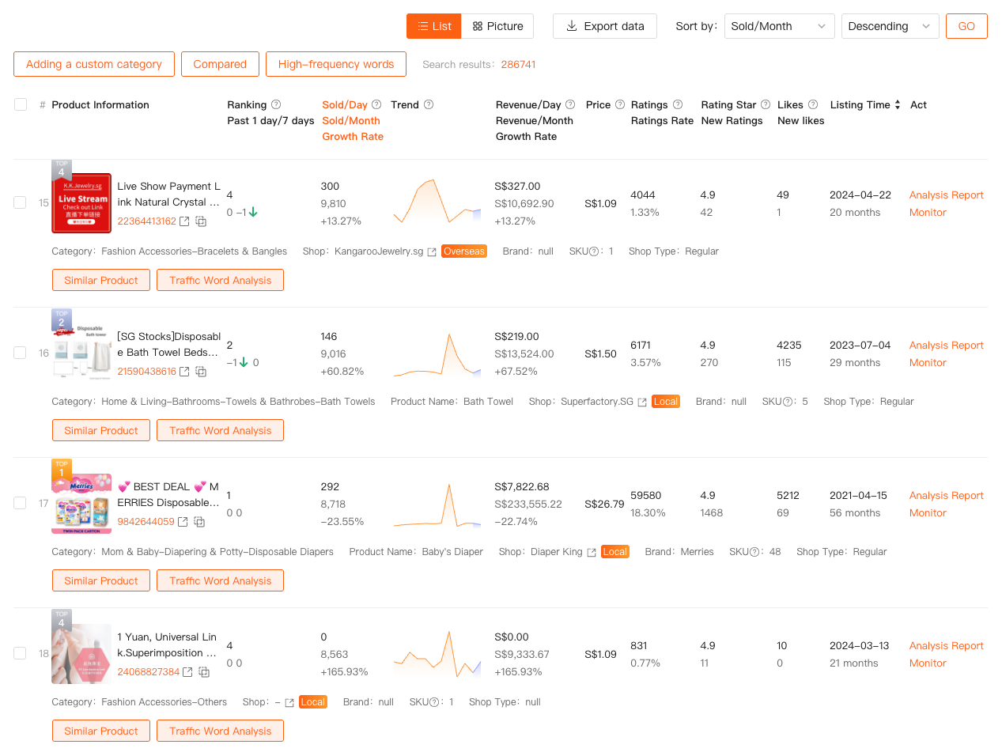Open the Sold/Month sort dropdown

pos(779,26)
